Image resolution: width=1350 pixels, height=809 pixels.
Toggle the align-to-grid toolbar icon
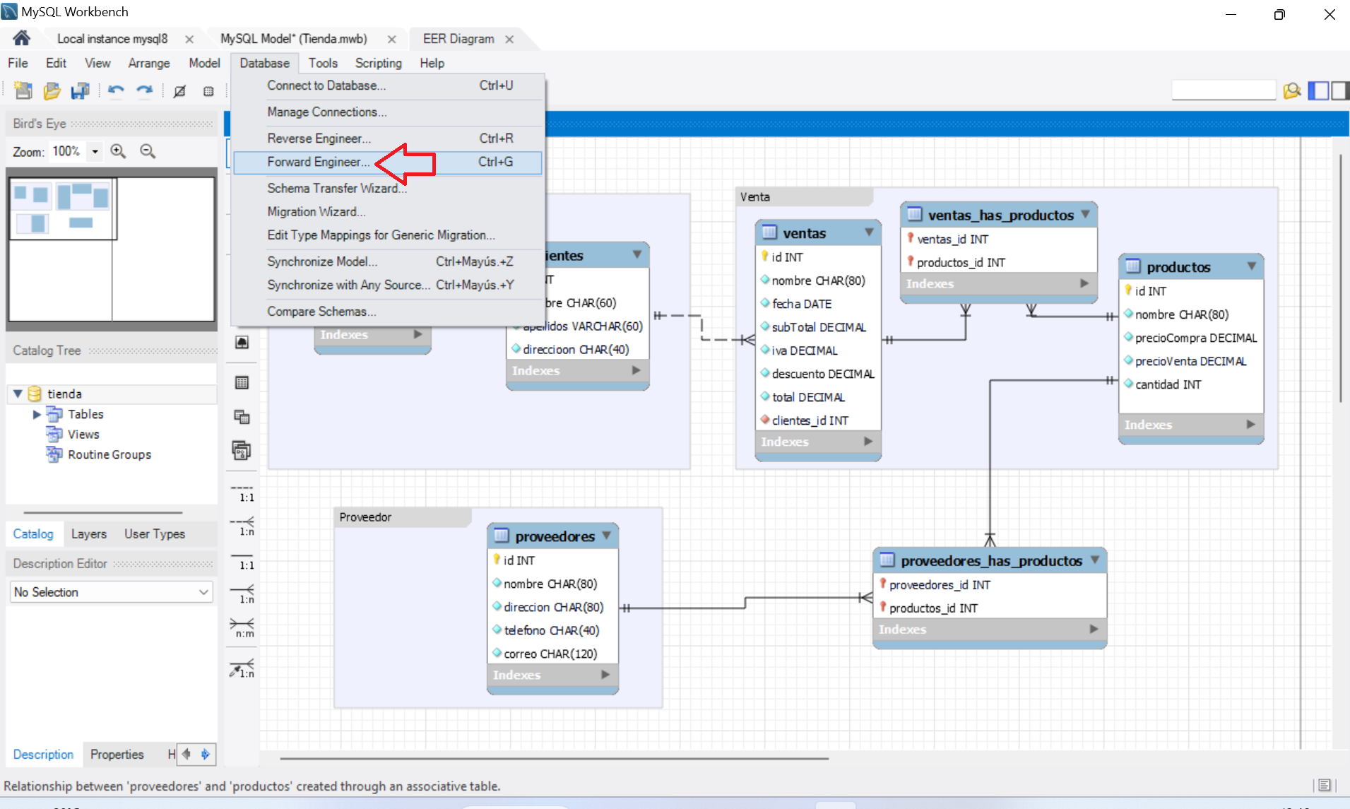(x=208, y=90)
